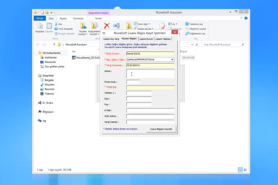Open the Lisans Key Giriş tab

point(111,39)
